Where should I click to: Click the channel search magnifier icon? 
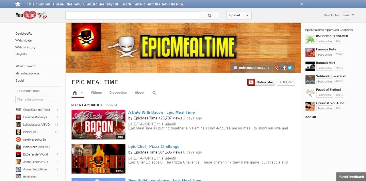coord(154,93)
